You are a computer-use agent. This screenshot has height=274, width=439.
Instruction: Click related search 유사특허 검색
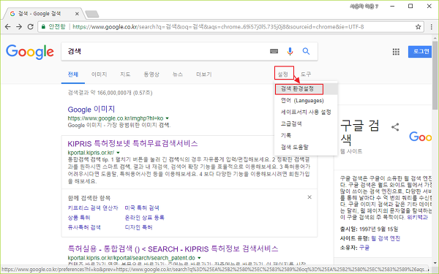84,227
